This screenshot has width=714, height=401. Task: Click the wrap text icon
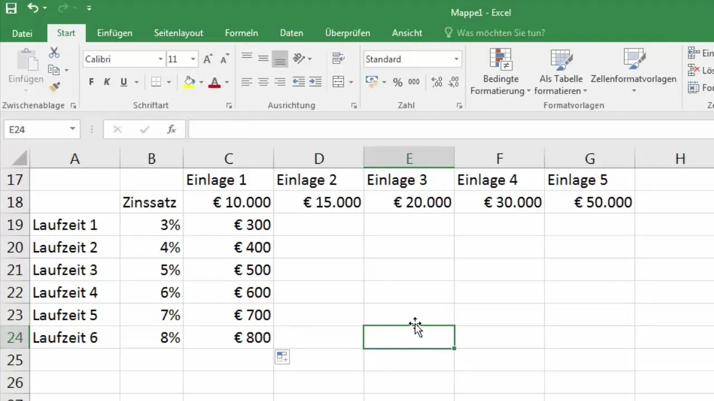pyautogui.click(x=337, y=58)
